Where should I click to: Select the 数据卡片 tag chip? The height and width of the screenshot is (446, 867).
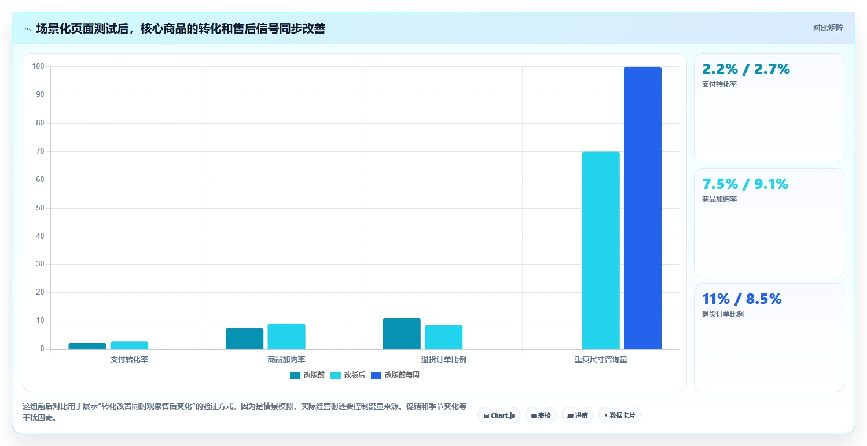click(619, 415)
